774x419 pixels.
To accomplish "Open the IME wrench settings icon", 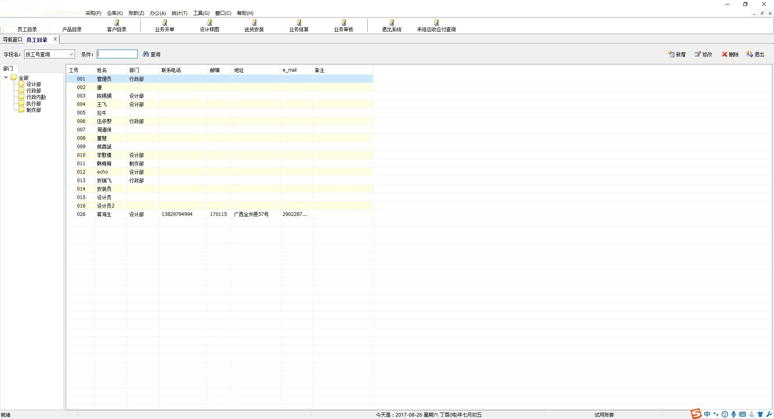I will pos(769,414).
